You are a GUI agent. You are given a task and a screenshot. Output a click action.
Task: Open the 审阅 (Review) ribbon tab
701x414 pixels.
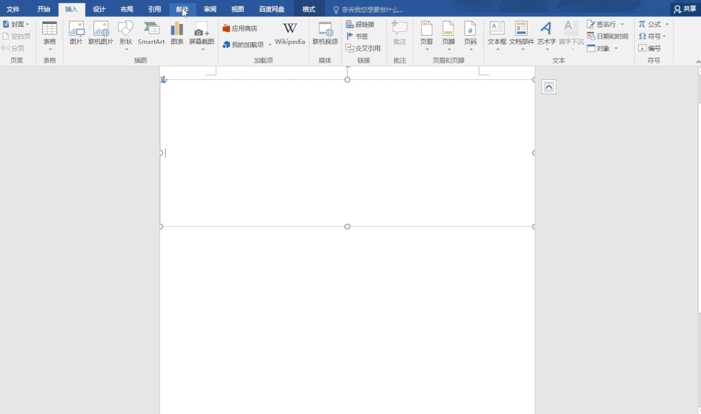point(210,9)
